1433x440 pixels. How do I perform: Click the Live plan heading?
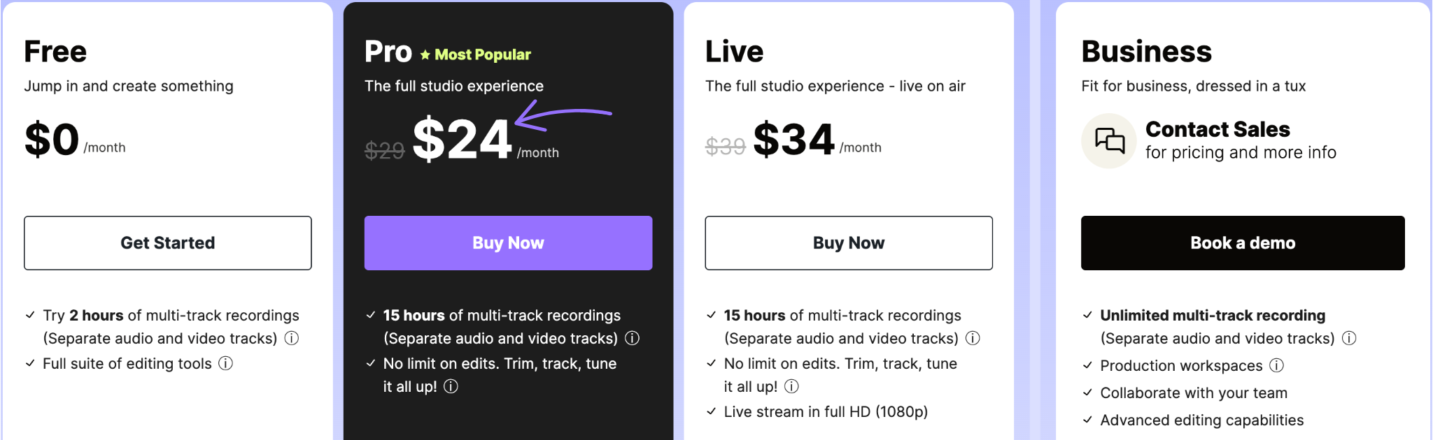[734, 52]
